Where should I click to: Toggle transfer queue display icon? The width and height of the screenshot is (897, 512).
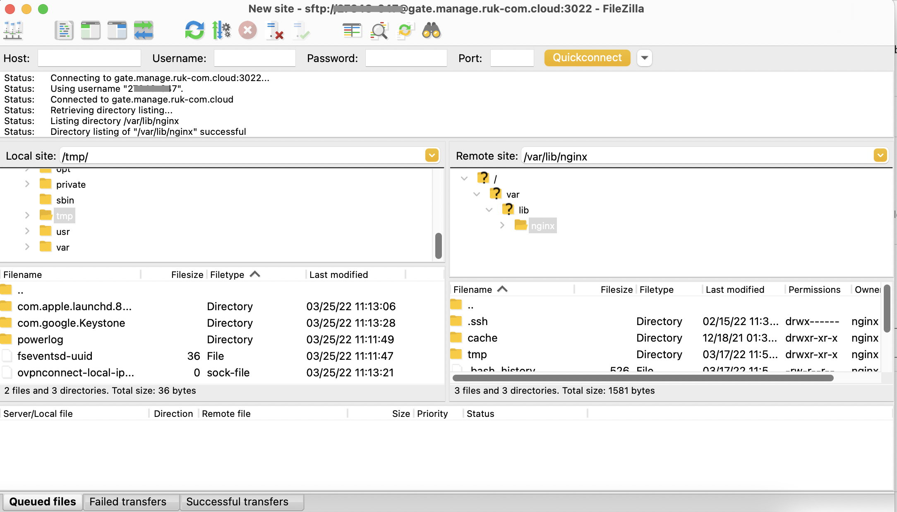tap(144, 31)
